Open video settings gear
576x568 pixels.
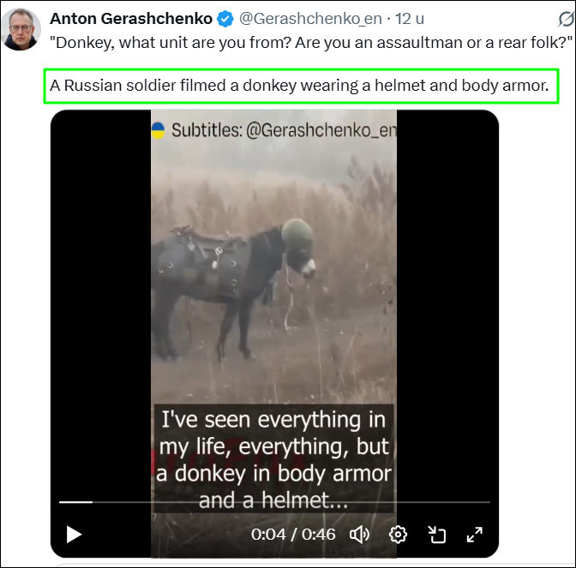coord(398,535)
